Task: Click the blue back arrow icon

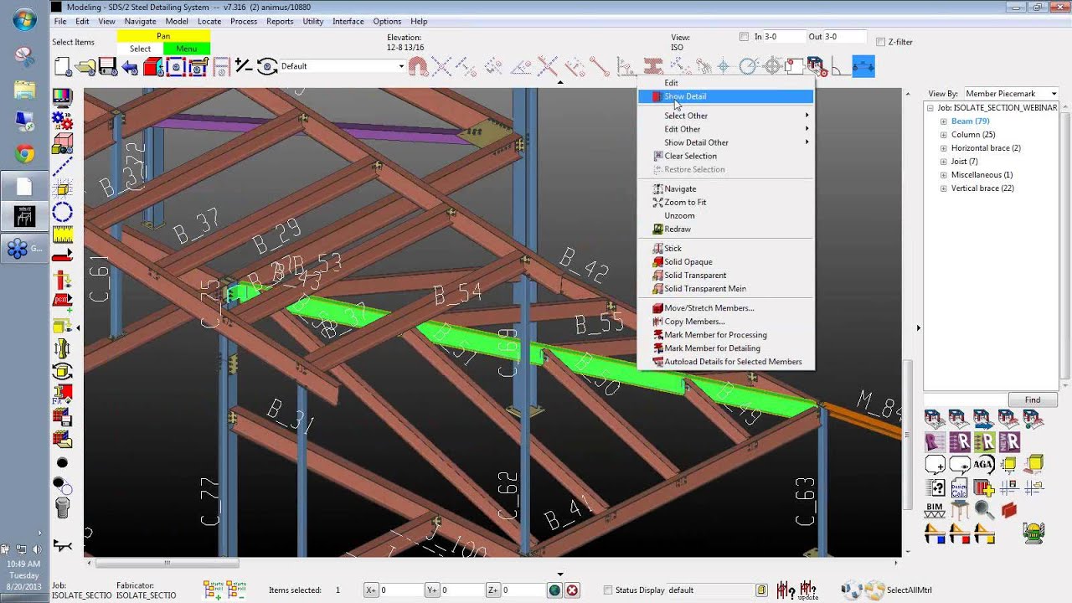Action: pyautogui.click(x=130, y=67)
